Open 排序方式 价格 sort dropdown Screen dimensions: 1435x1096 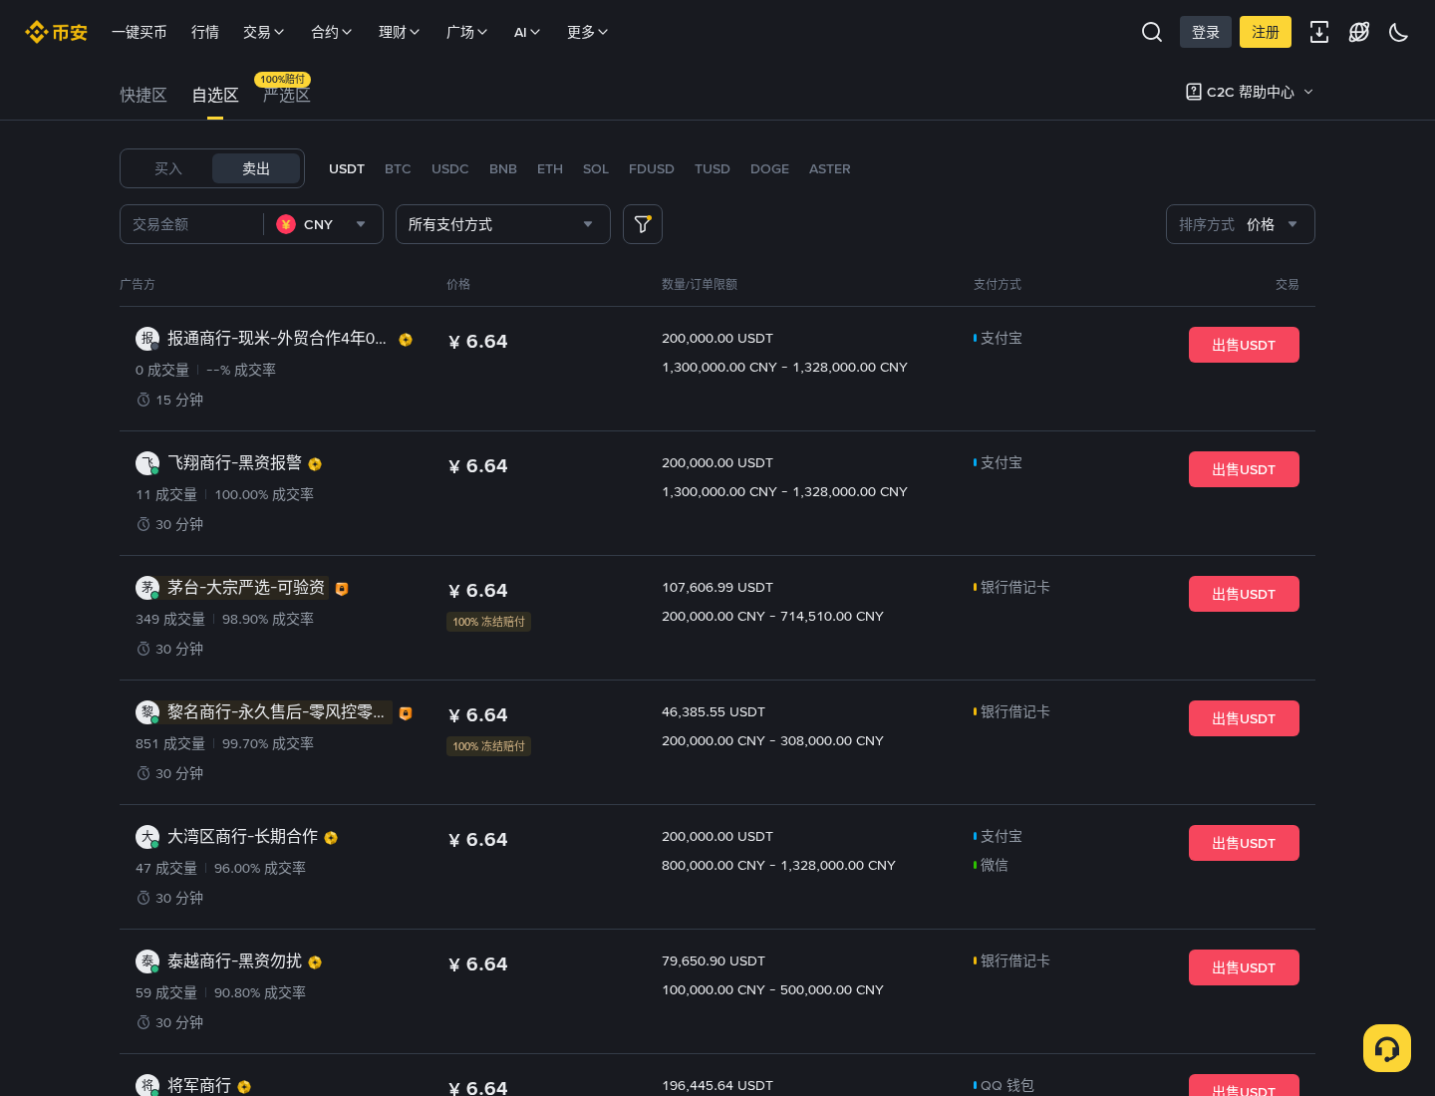(x=1241, y=224)
